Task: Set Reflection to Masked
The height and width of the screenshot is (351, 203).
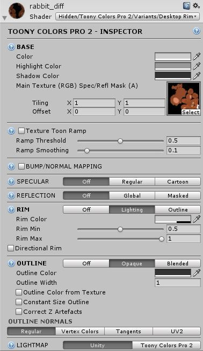Action: pyautogui.click(x=178, y=195)
